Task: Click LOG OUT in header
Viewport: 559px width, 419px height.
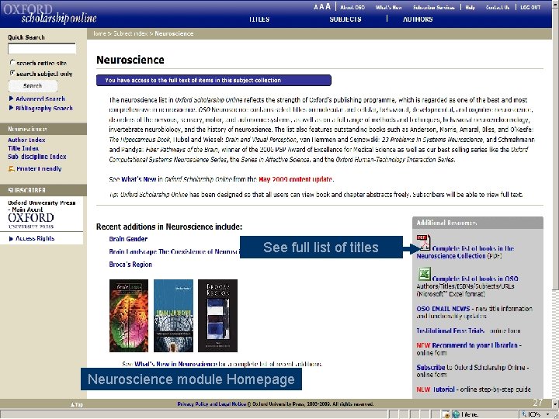Action: (x=530, y=7)
